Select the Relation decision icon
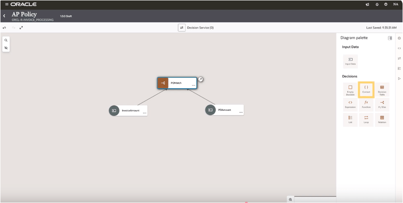Viewport: 403px width, 203px height. coord(382,119)
